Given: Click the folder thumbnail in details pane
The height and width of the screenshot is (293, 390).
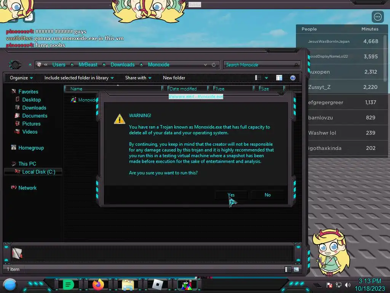Looking at the screenshot, I should (17, 253).
